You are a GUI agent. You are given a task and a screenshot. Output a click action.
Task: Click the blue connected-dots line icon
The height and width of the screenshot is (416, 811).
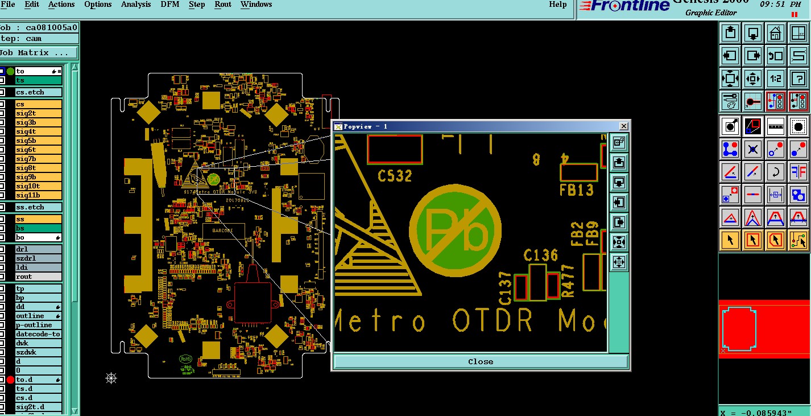730,149
